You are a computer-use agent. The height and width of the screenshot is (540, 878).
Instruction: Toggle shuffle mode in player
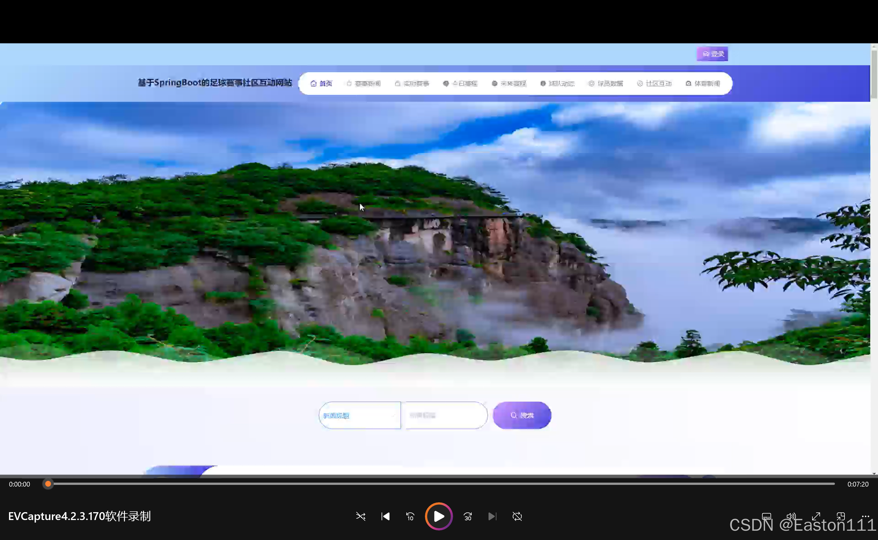360,516
